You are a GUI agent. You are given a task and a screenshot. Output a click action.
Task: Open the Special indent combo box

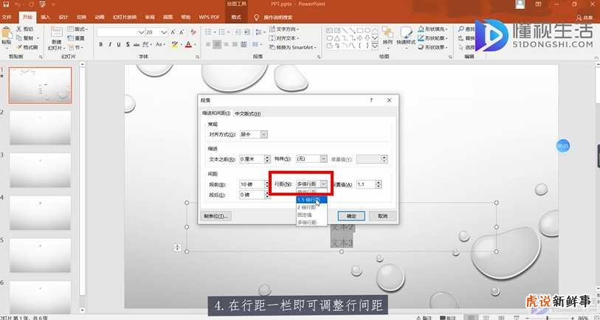(311, 159)
